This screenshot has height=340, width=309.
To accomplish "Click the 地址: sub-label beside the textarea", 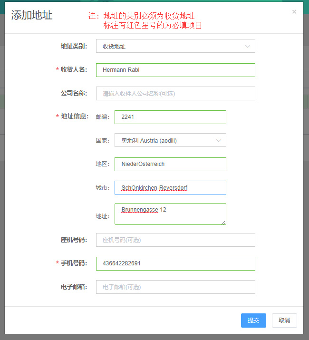I will [x=103, y=216].
